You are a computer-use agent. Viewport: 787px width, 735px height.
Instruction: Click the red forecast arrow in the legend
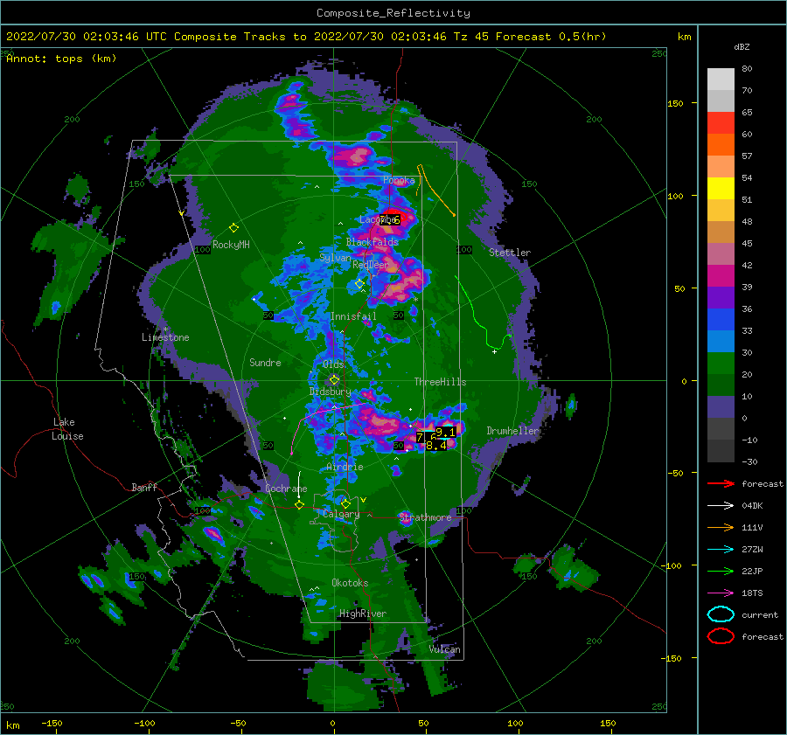[x=721, y=483]
